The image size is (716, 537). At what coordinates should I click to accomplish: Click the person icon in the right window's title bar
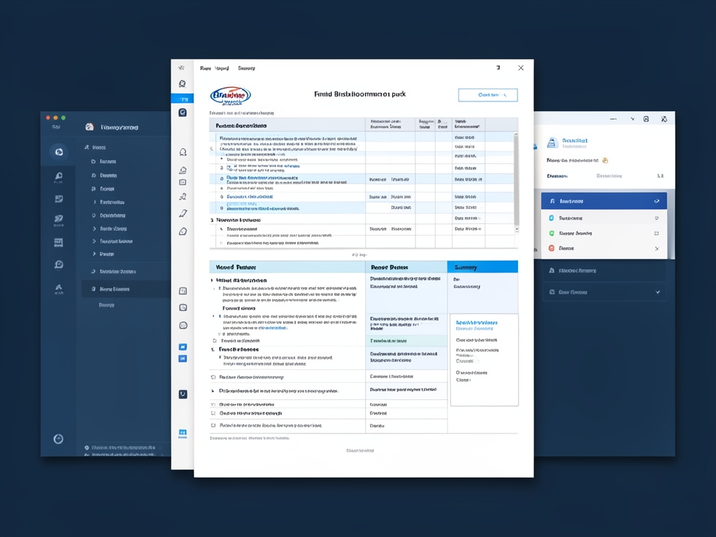coord(664,119)
